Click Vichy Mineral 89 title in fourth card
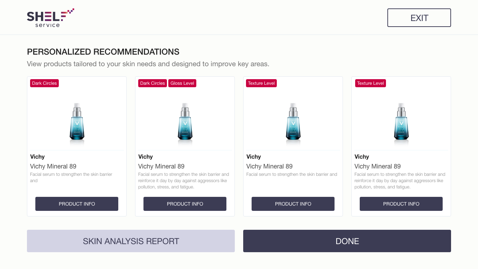 pos(378,166)
